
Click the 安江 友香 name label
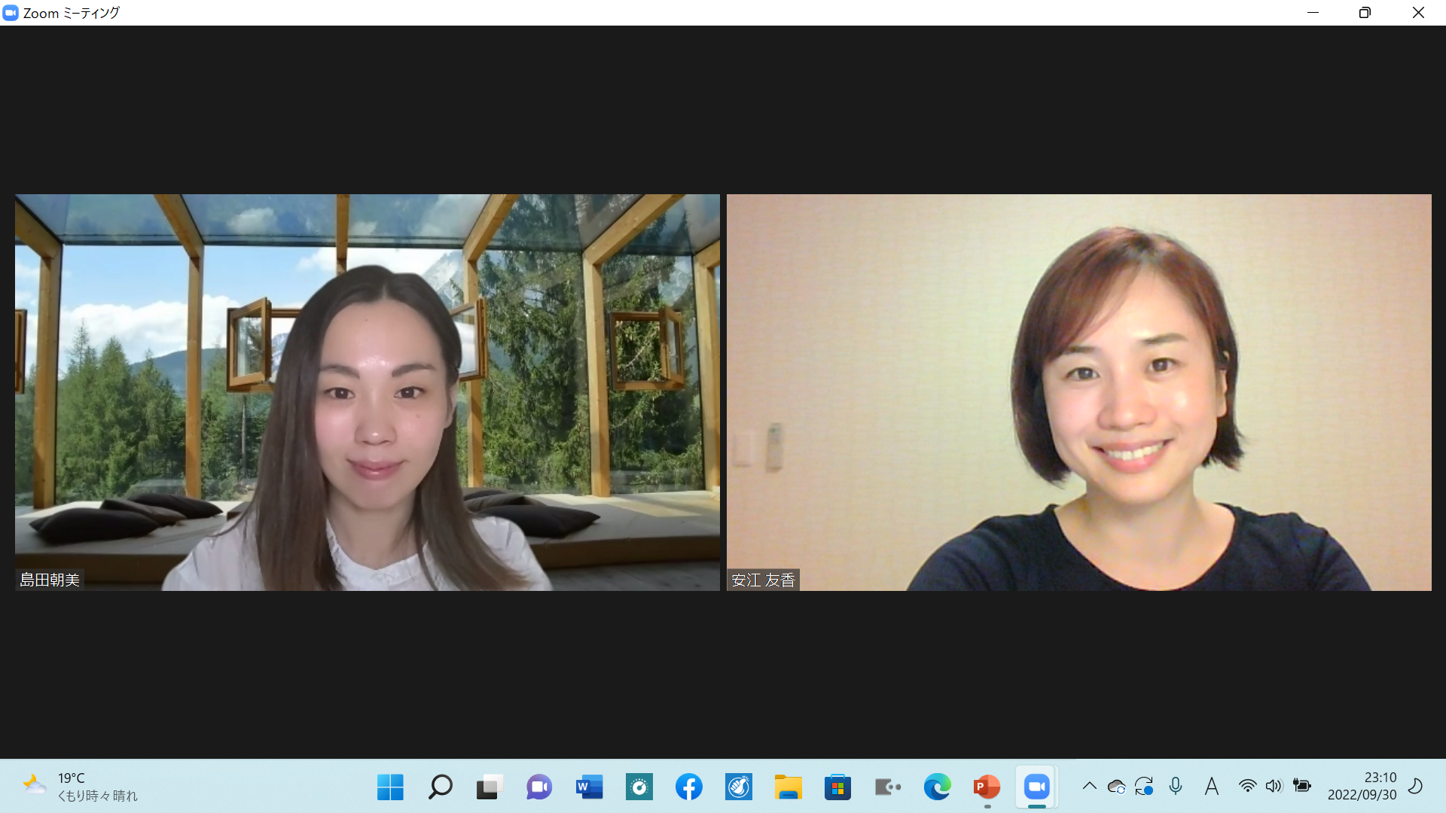click(x=763, y=580)
